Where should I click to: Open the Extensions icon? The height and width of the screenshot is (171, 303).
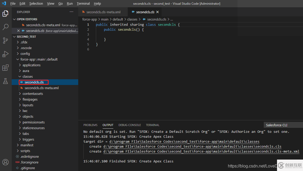(5, 67)
